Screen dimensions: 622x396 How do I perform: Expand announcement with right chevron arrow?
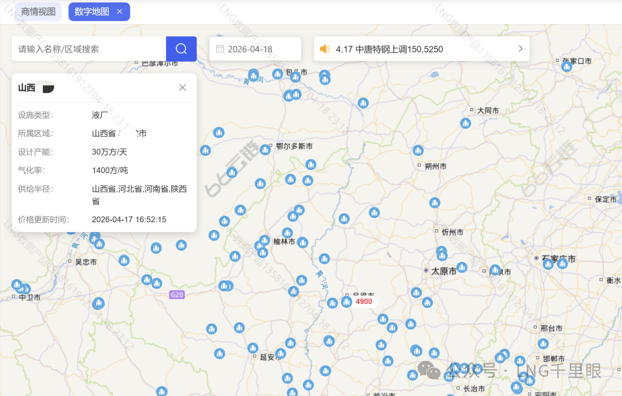pos(520,49)
